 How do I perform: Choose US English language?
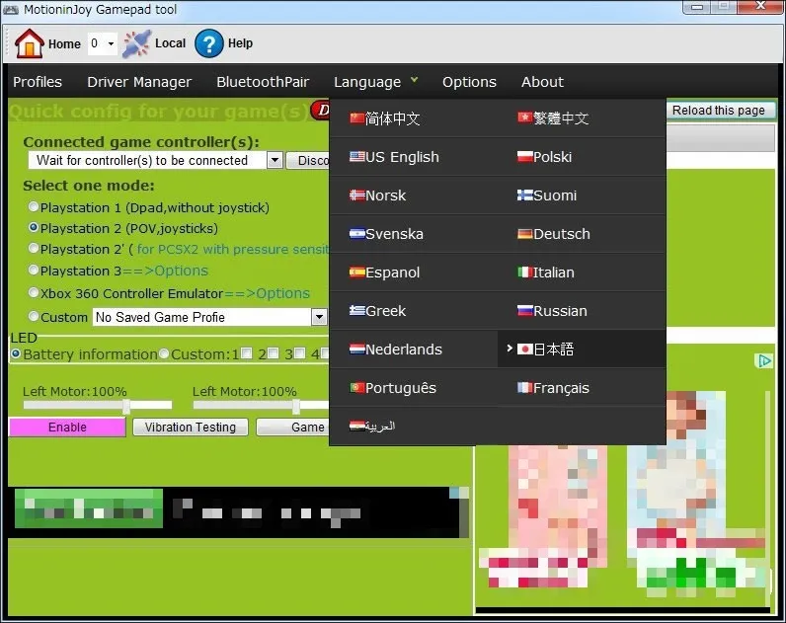(x=414, y=157)
